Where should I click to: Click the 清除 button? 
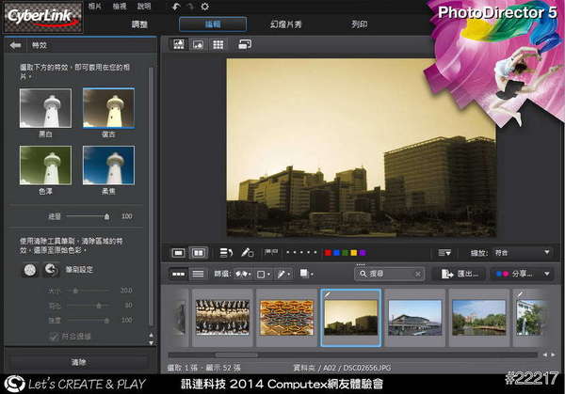pyautogui.click(x=78, y=361)
